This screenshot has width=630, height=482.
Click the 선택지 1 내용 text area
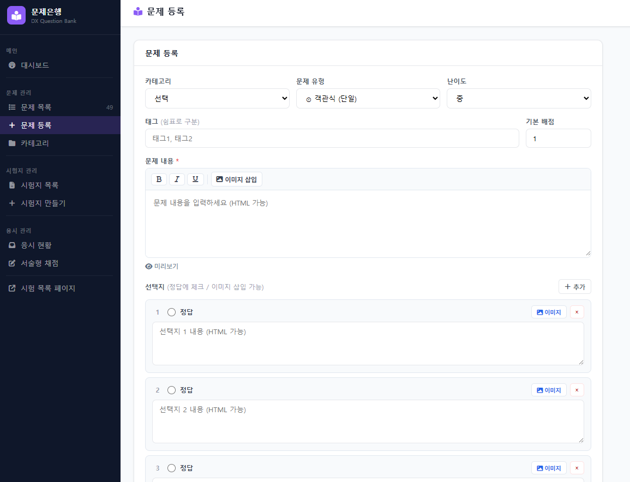click(368, 344)
